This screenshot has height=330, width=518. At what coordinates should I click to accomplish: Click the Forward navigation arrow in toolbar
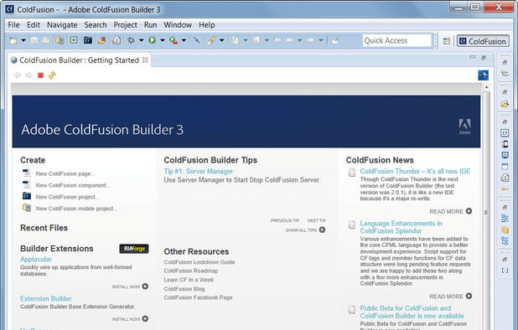310,40
